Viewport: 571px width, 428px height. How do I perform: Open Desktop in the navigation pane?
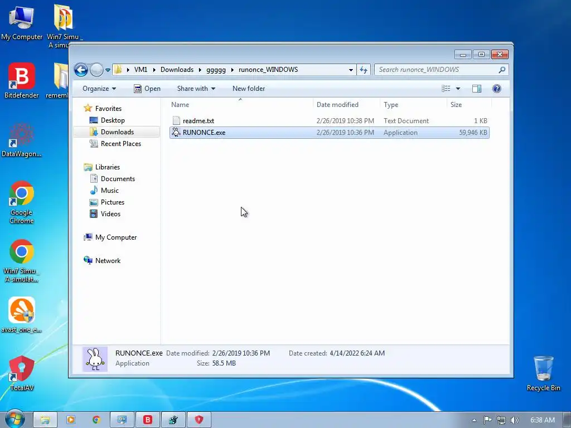point(113,120)
